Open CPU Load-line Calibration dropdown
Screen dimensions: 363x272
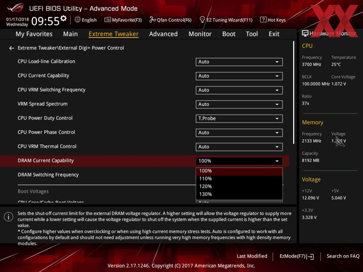point(239,62)
